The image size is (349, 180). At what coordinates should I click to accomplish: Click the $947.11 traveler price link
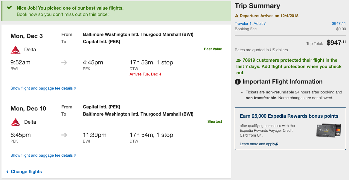(x=339, y=24)
